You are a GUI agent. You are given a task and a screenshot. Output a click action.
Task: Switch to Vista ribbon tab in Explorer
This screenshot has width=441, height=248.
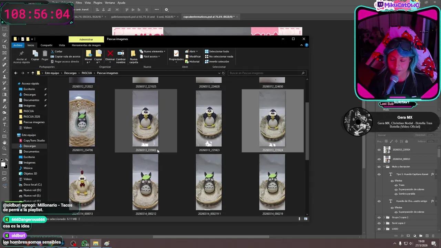click(x=62, y=45)
